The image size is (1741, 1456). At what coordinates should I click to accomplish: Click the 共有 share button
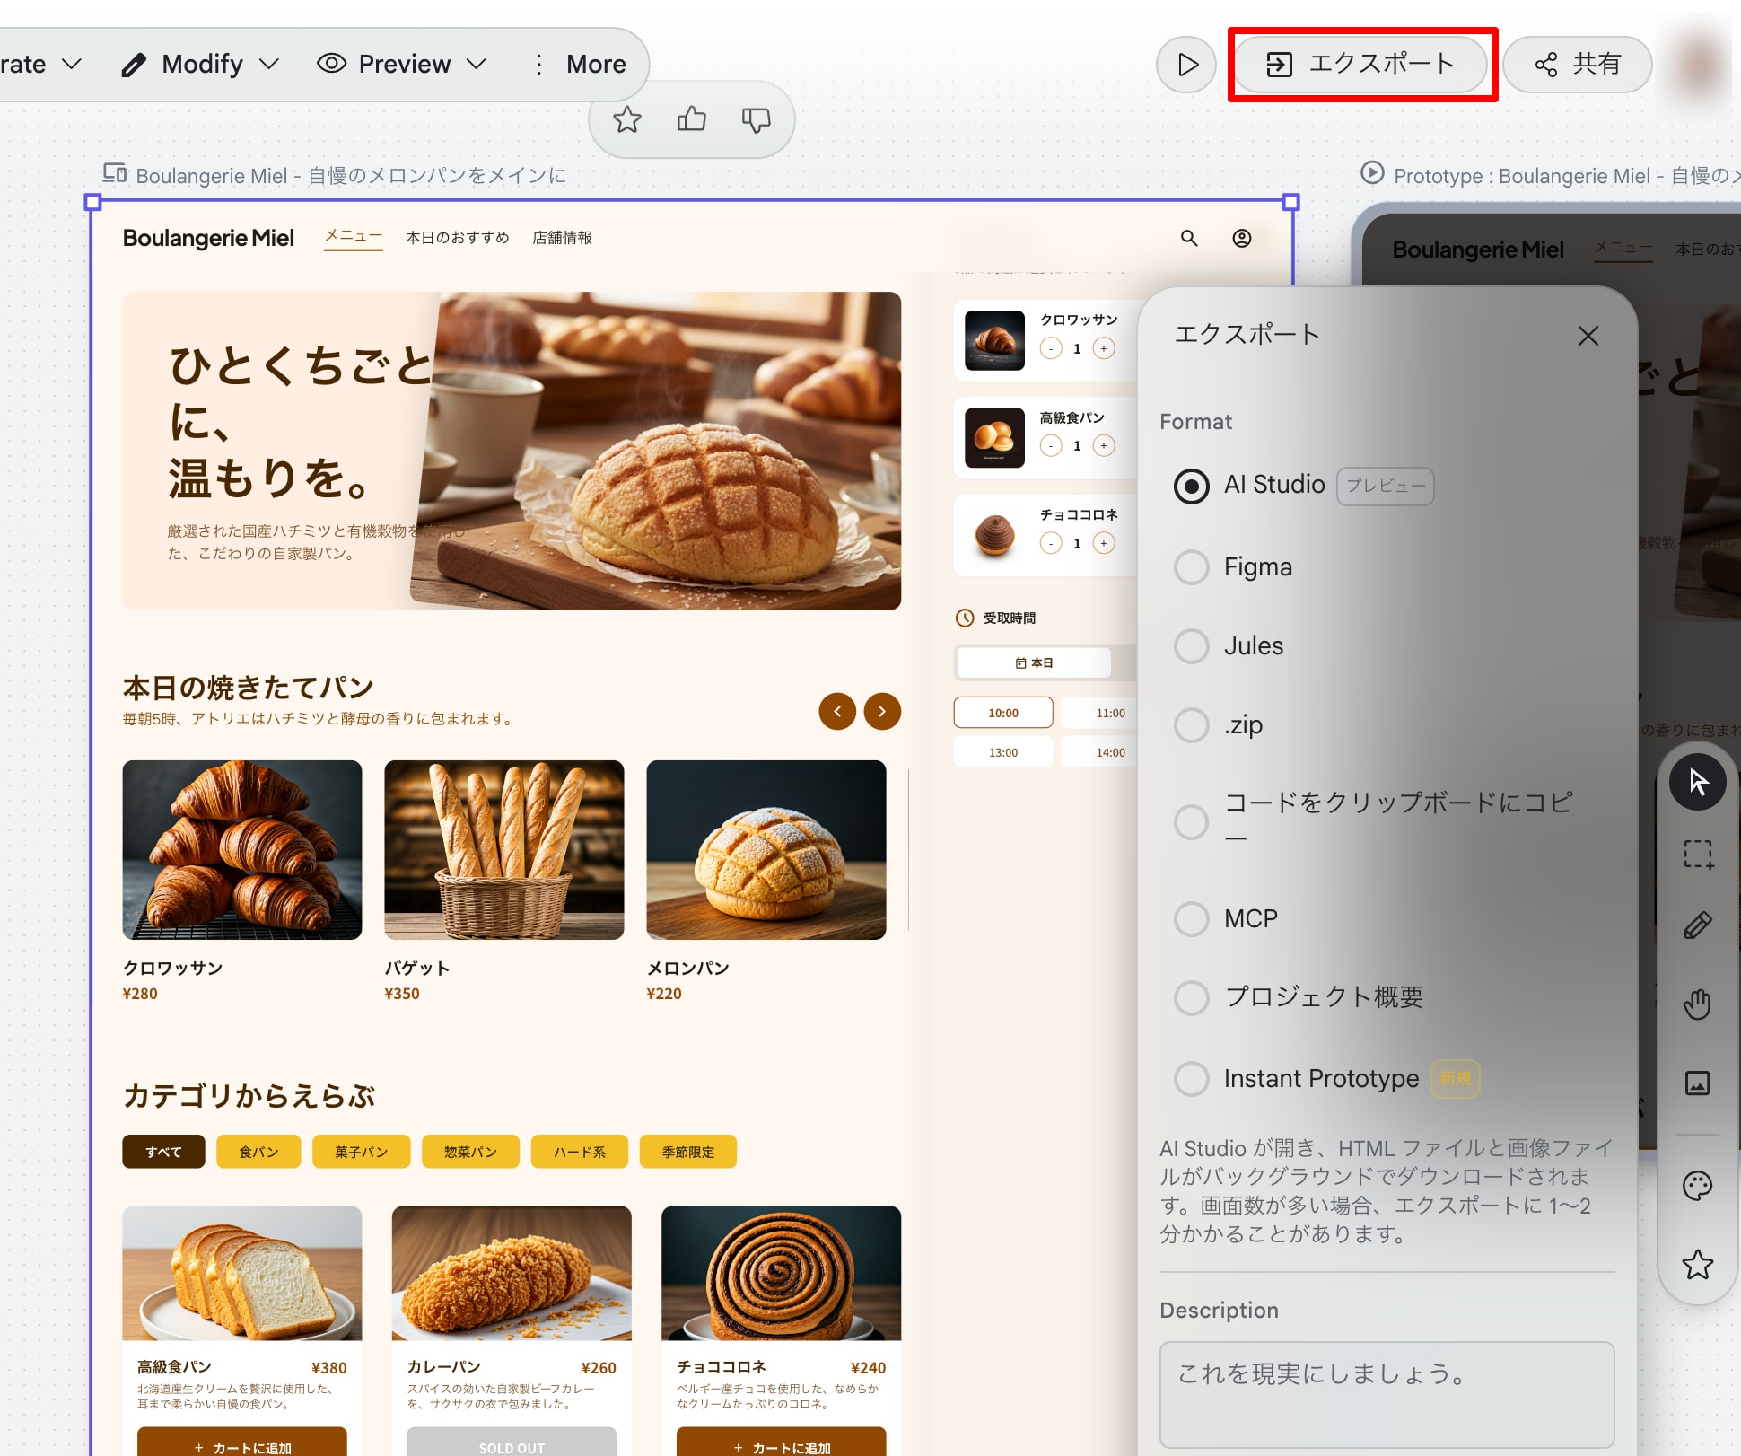pos(1577,64)
